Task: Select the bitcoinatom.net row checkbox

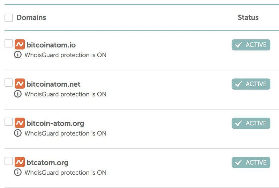Action: [x=8, y=82]
